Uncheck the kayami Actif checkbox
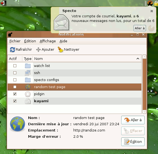This screenshot has width=158, height=154. coord(15,101)
